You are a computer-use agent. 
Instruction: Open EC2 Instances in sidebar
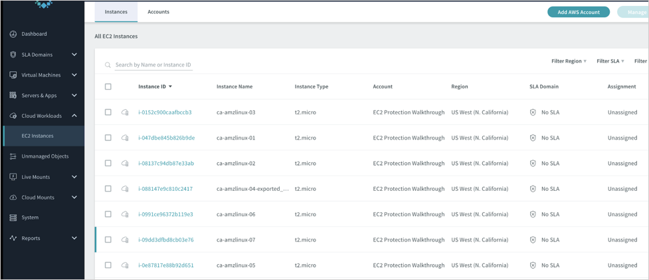[43, 136]
